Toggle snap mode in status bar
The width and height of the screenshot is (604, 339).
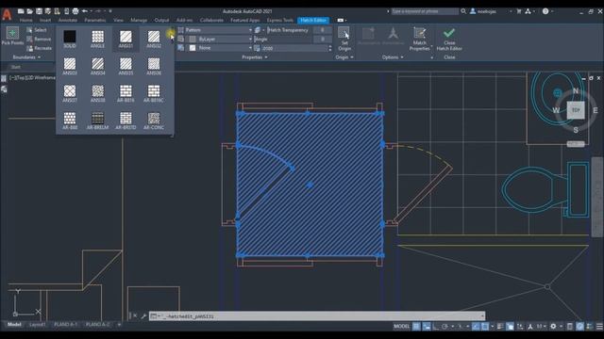click(x=427, y=327)
